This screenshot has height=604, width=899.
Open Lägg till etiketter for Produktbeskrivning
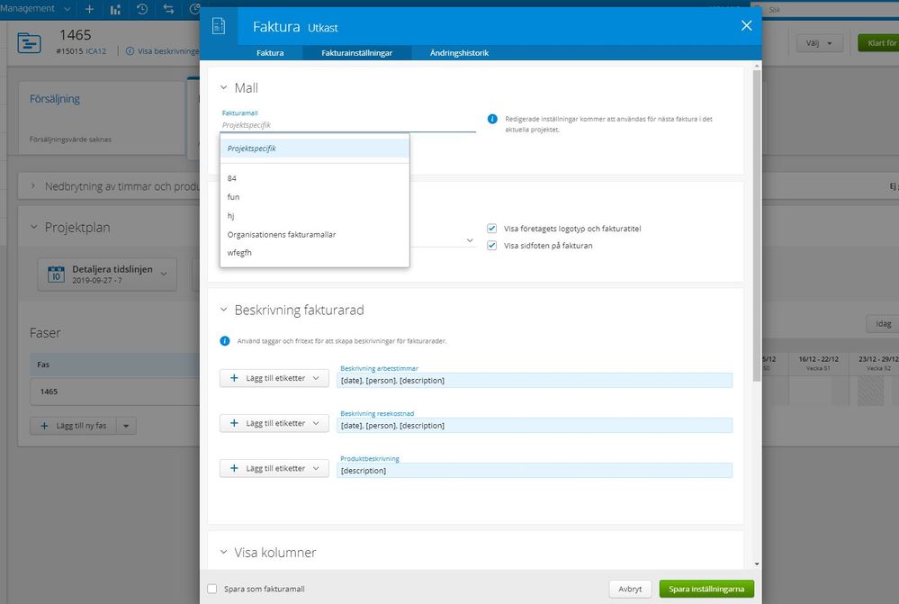[x=274, y=468]
